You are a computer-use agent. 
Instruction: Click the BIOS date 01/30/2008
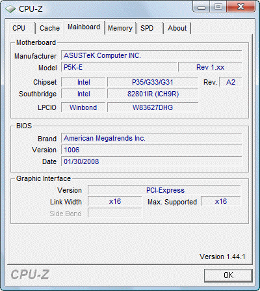click(151, 161)
